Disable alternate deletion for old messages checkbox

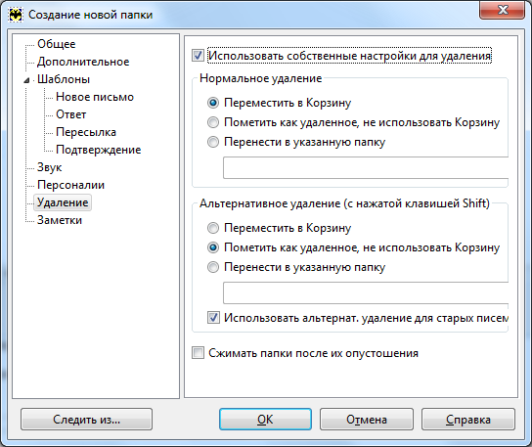(x=213, y=318)
